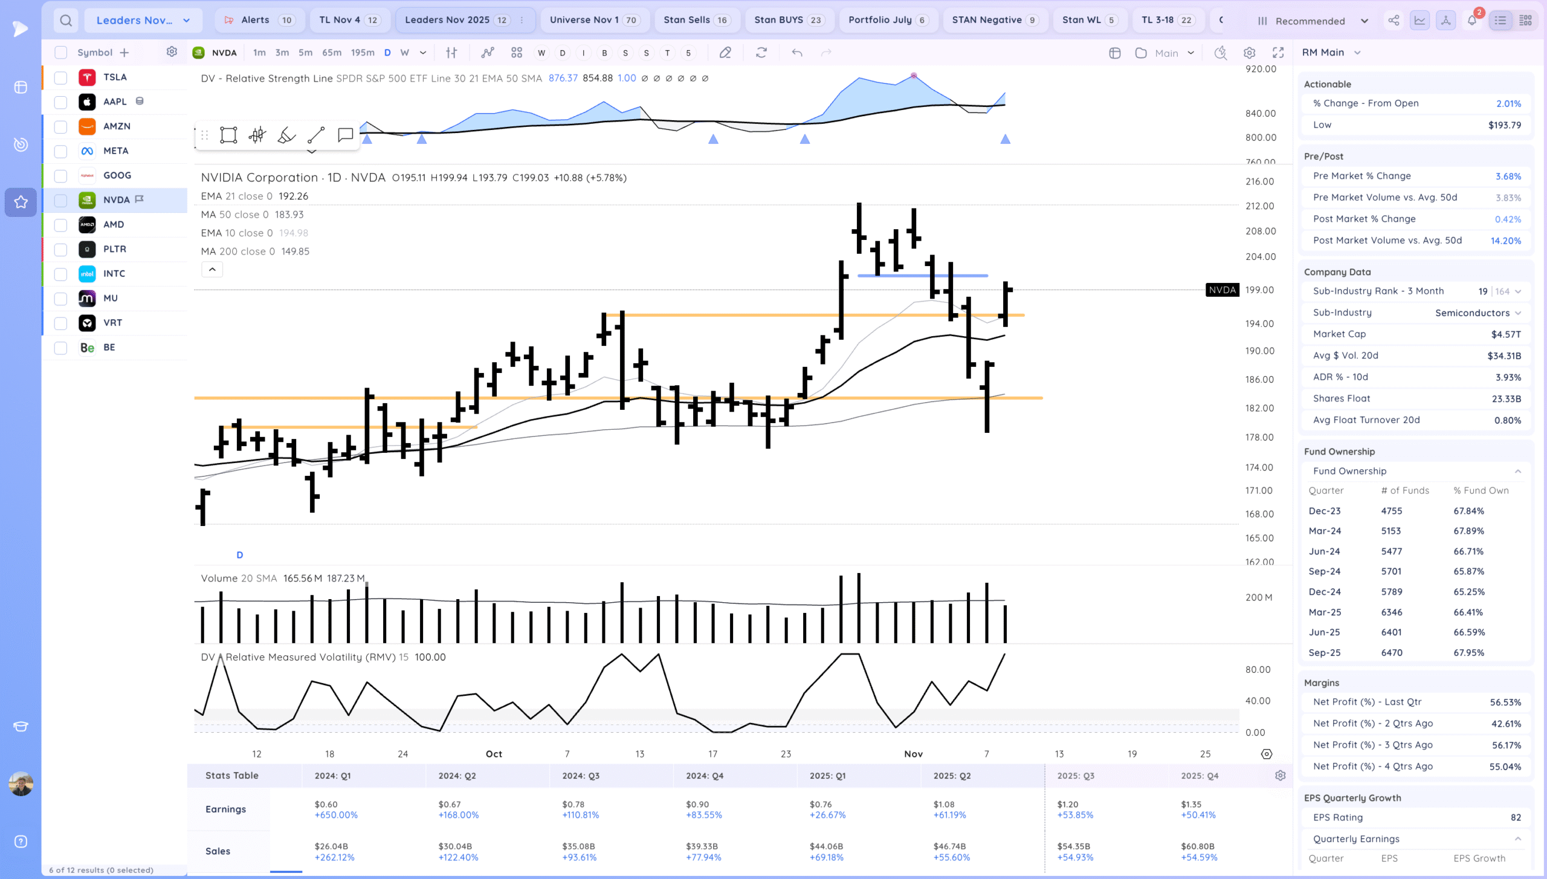Open watchlist column settings gear

point(172,52)
